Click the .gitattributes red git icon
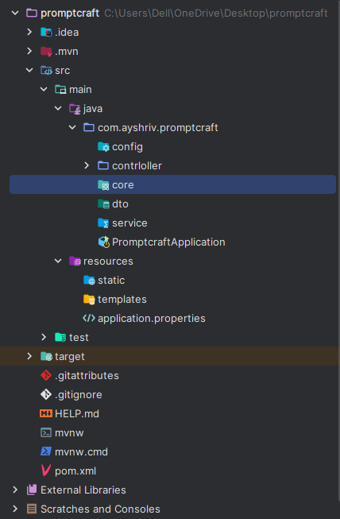Image resolution: width=340 pixels, height=519 pixels. 46,375
